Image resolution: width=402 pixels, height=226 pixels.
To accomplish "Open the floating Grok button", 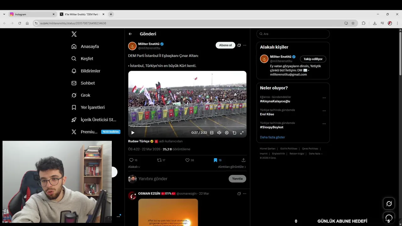I will tap(389, 204).
